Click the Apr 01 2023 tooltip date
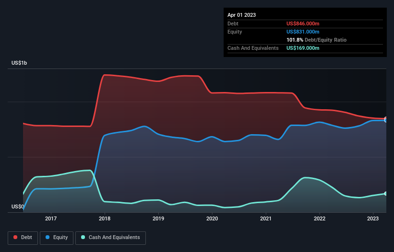Image resolution: width=394 pixels, height=252 pixels. pos(241,15)
